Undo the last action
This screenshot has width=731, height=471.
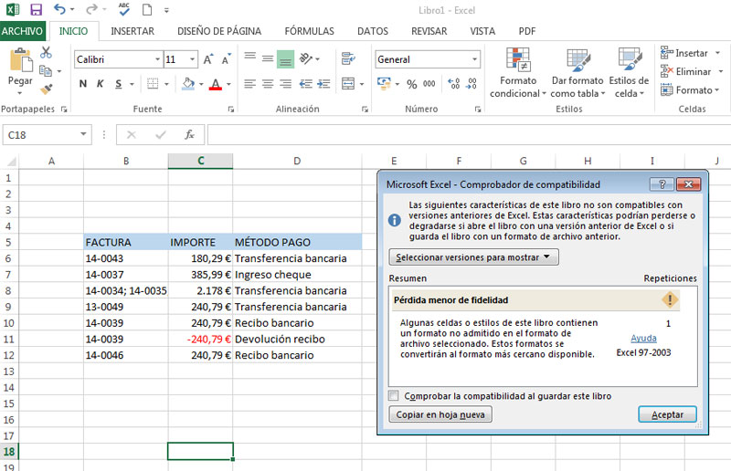click(59, 9)
